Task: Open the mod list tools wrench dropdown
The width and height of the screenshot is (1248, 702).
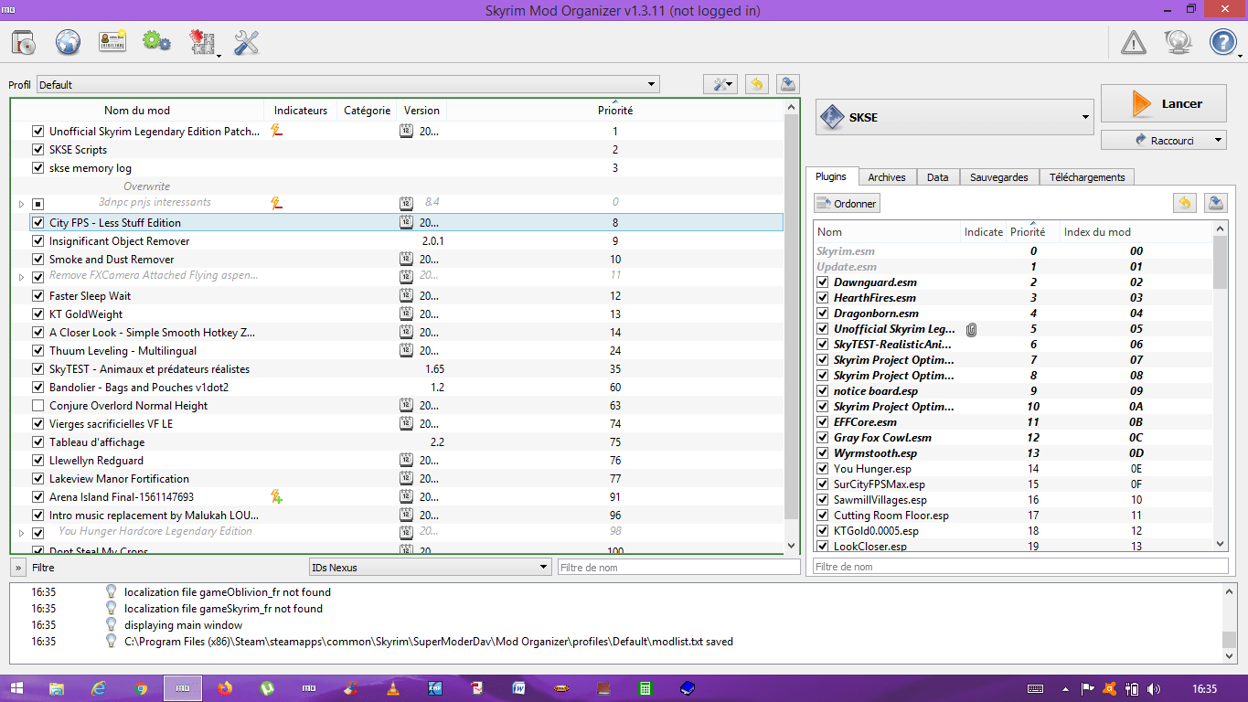Action: coord(721,84)
